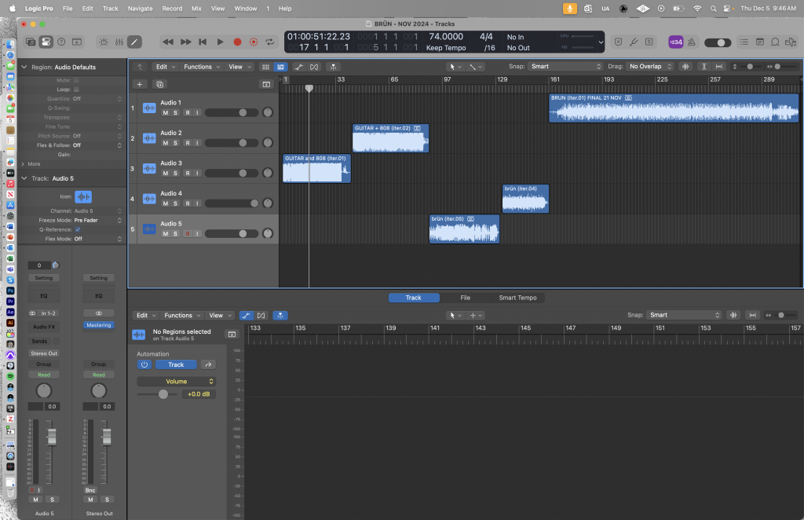The width and height of the screenshot is (804, 520).
Task: Open the Track menu in menu bar
Action: tap(110, 8)
